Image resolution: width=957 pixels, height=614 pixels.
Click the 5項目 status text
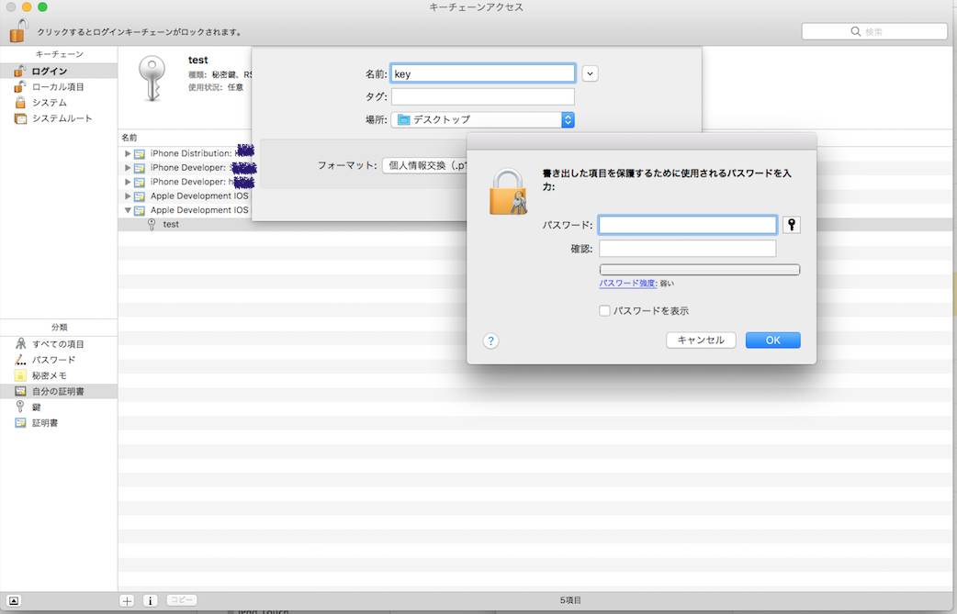(570, 600)
